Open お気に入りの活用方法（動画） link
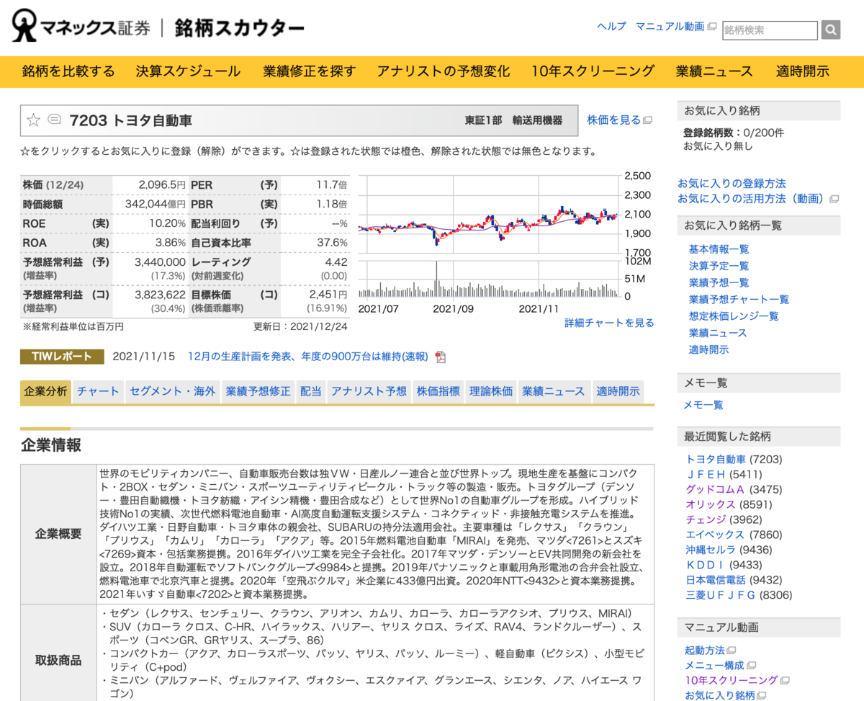The image size is (864, 701). click(x=752, y=199)
